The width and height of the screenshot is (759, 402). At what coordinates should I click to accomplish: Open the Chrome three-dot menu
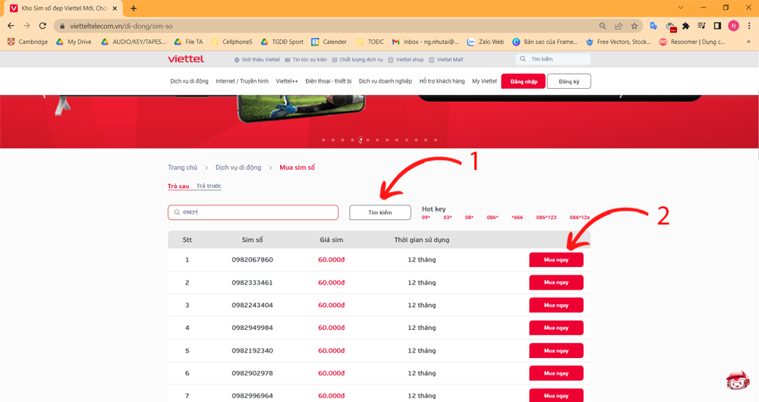pos(749,25)
